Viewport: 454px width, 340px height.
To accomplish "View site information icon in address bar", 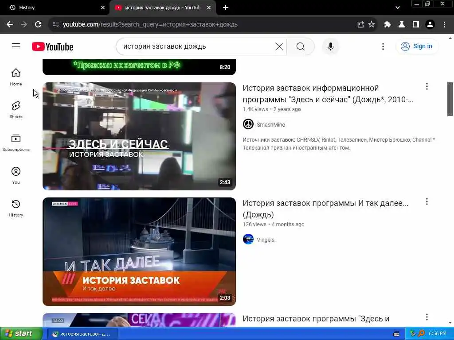I will tap(56, 24).
